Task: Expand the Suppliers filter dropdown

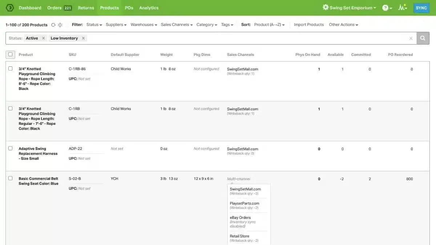Action: click(116, 25)
